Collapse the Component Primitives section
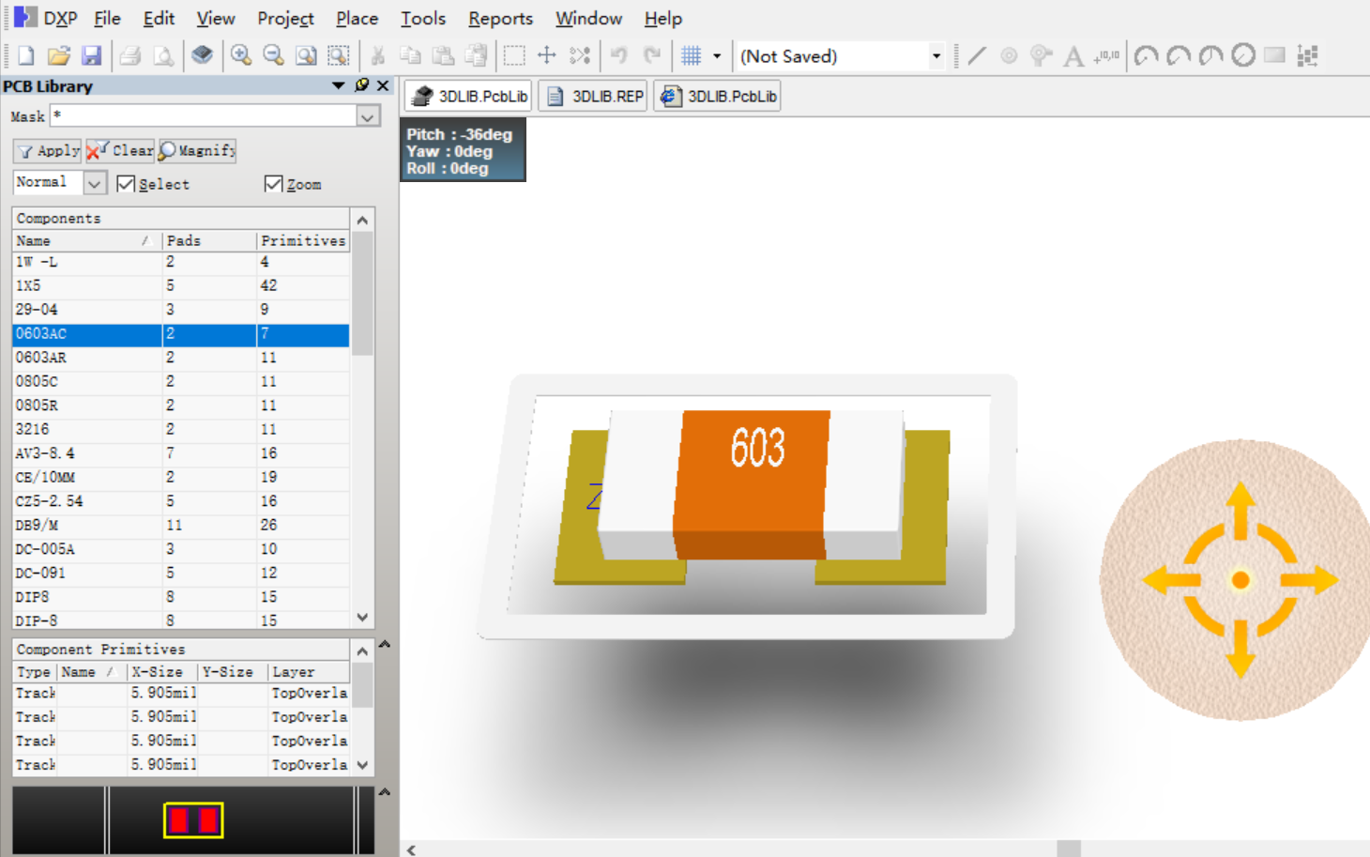Image resolution: width=1370 pixels, height=857 pixels. click(x=362, y=650)
